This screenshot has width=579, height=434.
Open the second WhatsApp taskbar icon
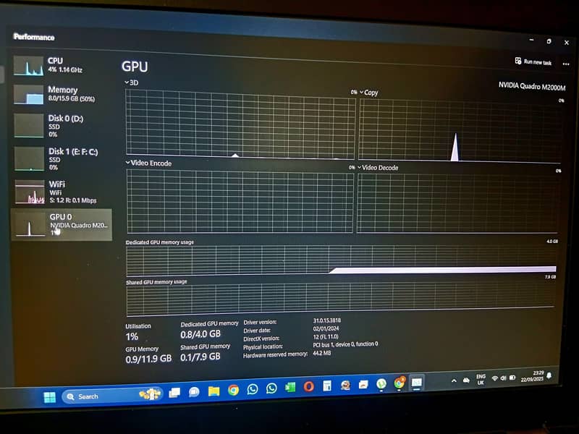pos(271,388)
